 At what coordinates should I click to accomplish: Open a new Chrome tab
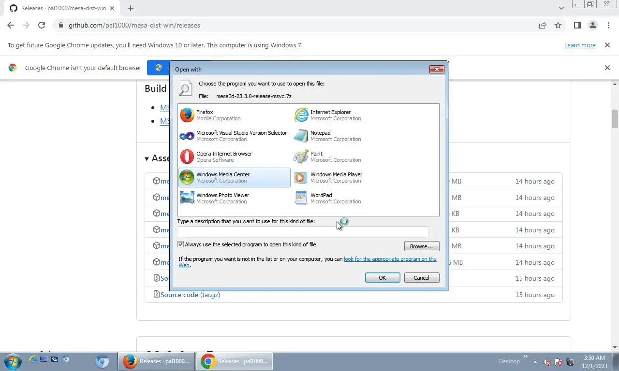coord(131,8)
